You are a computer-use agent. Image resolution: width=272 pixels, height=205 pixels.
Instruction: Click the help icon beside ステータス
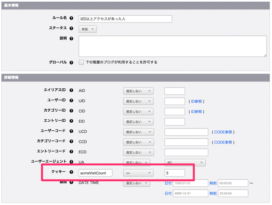pyautogui.click(x=71, y=28)
